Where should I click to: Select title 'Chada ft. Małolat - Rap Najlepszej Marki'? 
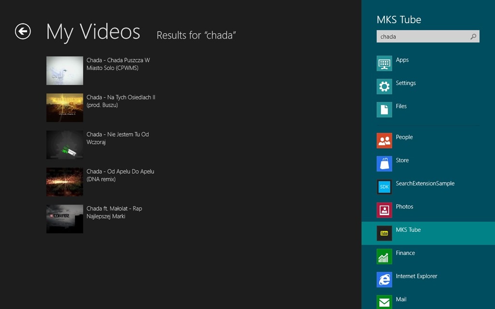(x=114, y=212)
